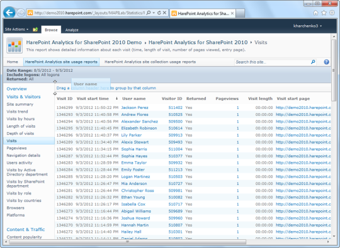Open the Browsers report

pyautogui.click(x=15, y=208)
